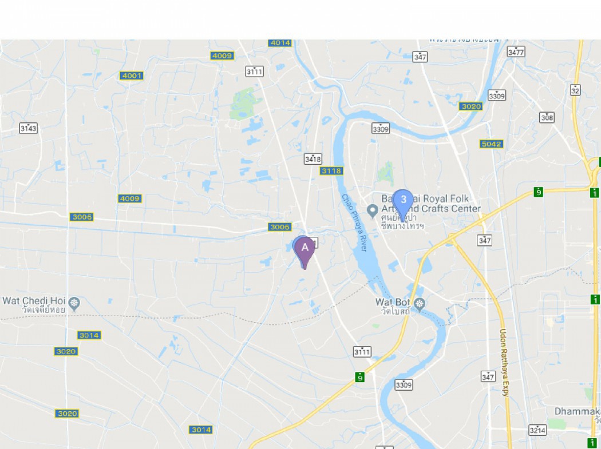
Task: Click the 3418 highway shield
Action: [313, 158]
